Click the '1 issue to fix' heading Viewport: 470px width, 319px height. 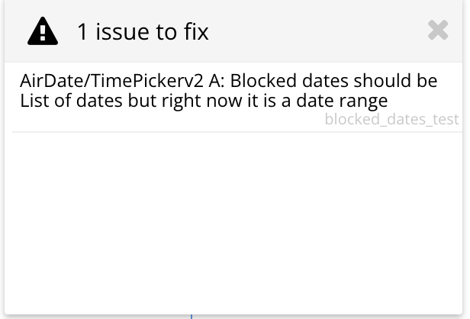tap(143, 31)
